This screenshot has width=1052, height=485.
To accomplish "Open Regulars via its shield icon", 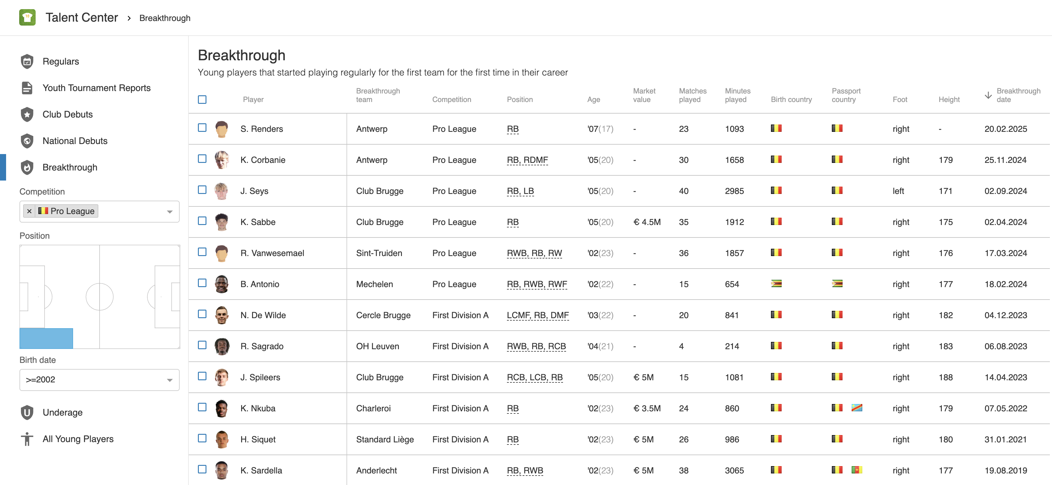I will 27,61.
